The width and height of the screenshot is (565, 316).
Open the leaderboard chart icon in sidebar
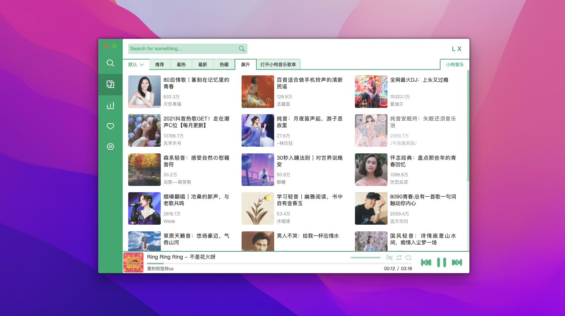click(110, 106)
